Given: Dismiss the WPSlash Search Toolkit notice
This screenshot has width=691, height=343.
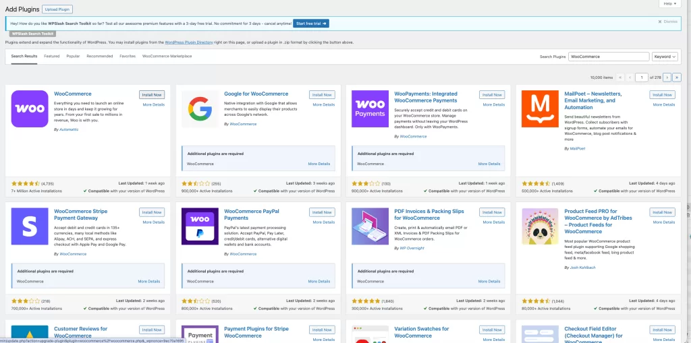Looking at the screenshot, I should click(667, 22).
